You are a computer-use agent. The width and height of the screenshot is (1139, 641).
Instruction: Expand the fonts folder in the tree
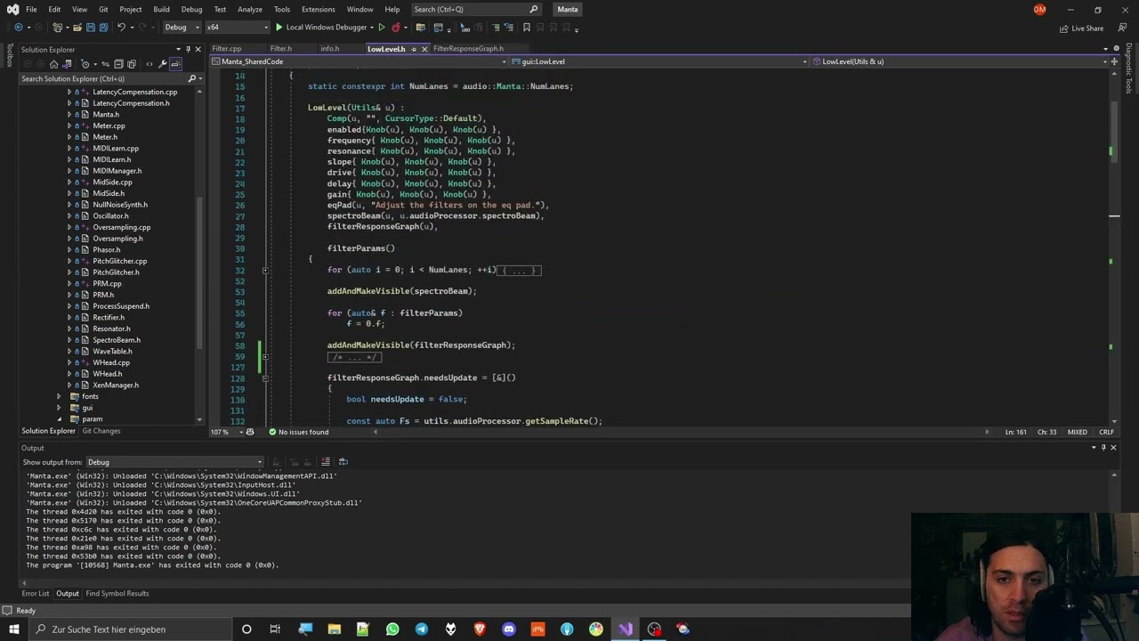point(60,396)
